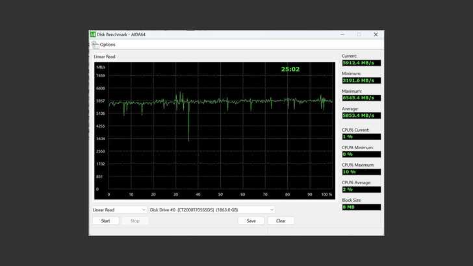The height and width of the screenshot is (266, 473).
Task: Click the AIDA64 icon in the title bar
Action: pyautogui.click(x=93, y=34)
